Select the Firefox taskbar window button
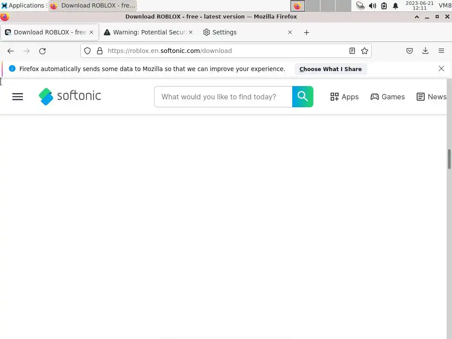The height and width of the screenshot is (339, 452). [x=93, y=5]
